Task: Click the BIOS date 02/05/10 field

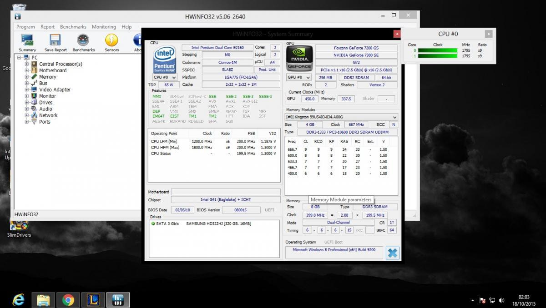Action: point(183,210)
